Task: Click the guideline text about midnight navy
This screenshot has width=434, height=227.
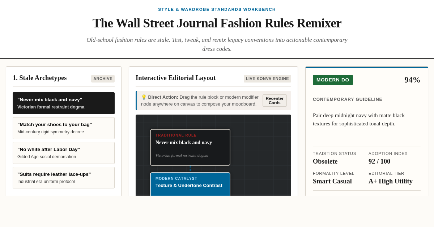Action: [x=359, y=119]
